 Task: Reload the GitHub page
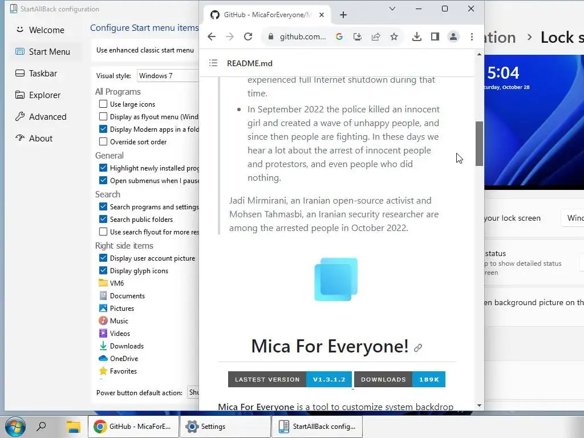point(248,36)
